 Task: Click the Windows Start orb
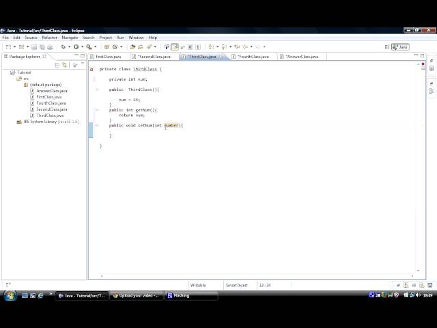coord(10,296)
